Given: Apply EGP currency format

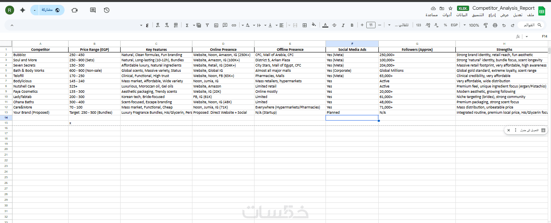Looking at the screenshot, I should click(x=454, y=25).
